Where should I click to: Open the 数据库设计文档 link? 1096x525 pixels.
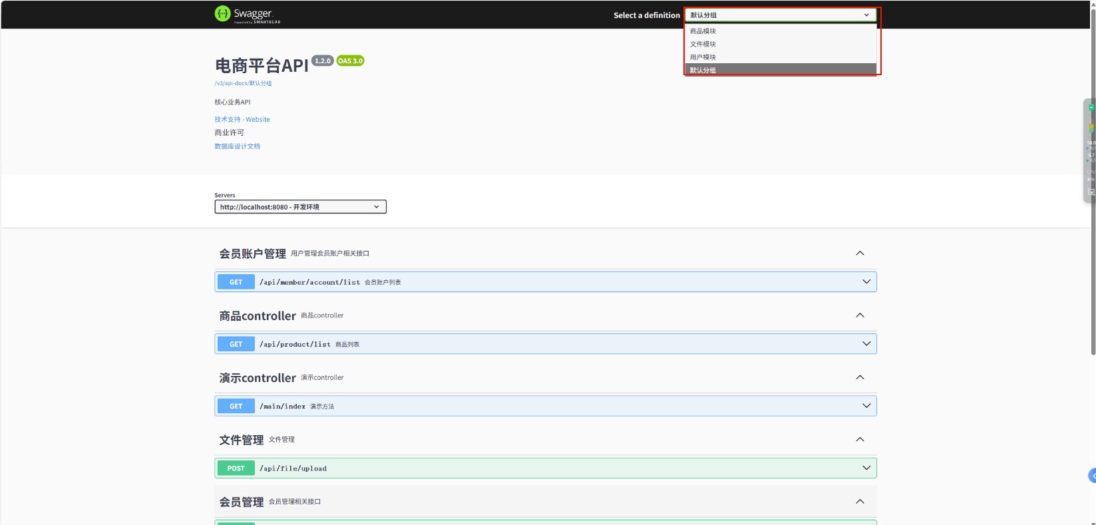tap(237, 146)
